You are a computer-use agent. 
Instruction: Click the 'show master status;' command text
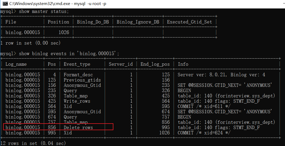44,12
